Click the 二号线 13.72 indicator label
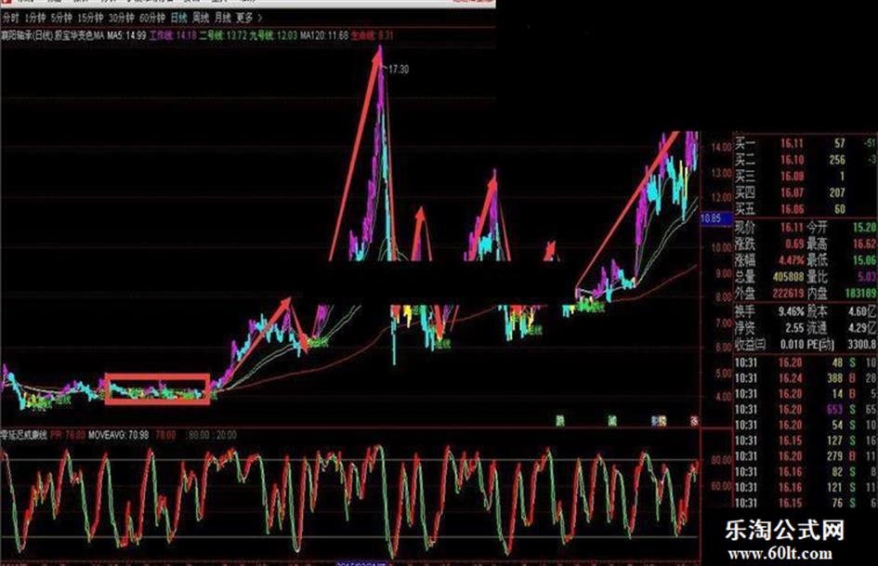Viewport: 878px width, 566px height. [223, 35]
